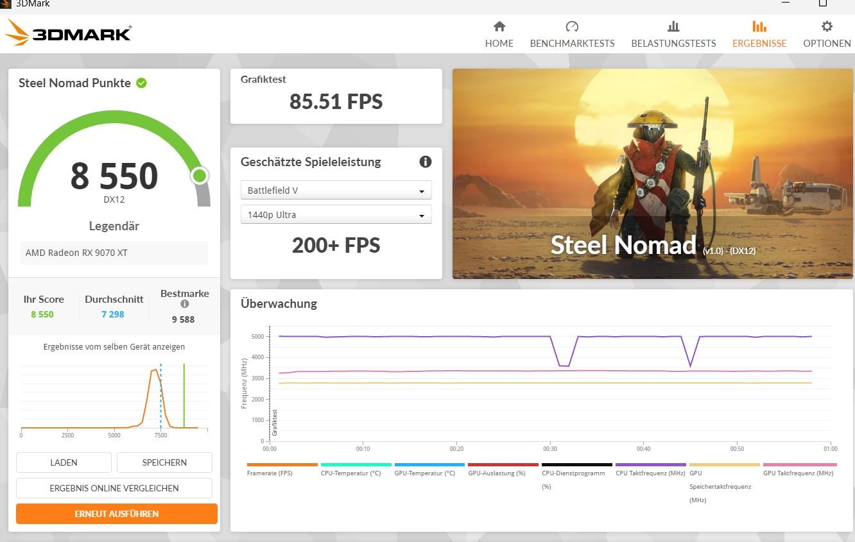
Task: Click the Belastungstests bar chart icon
Action: [x=673, y=26]
